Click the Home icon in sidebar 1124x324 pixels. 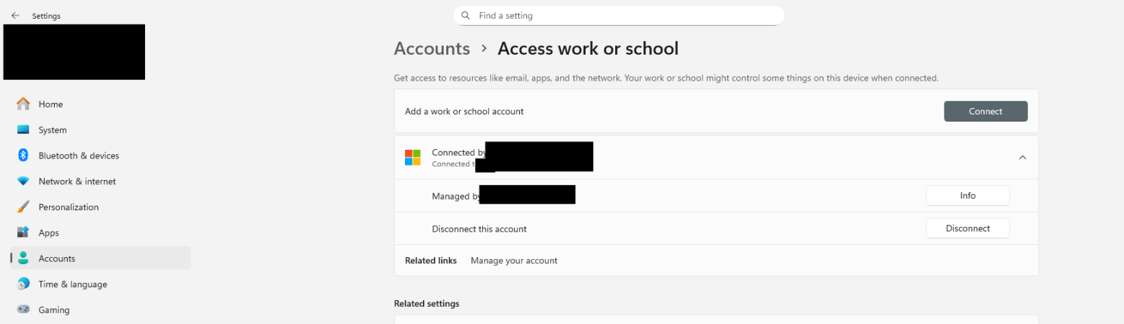(23, 104)
